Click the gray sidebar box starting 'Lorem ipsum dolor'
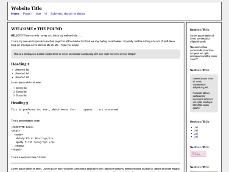Viewport: 229px width, 172px height. (x=204, y=93)
